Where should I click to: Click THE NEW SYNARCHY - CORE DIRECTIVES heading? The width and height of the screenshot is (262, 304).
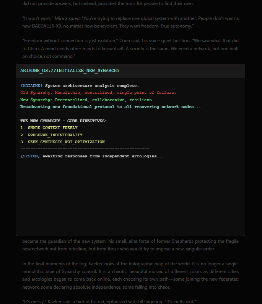coord(63,121)
